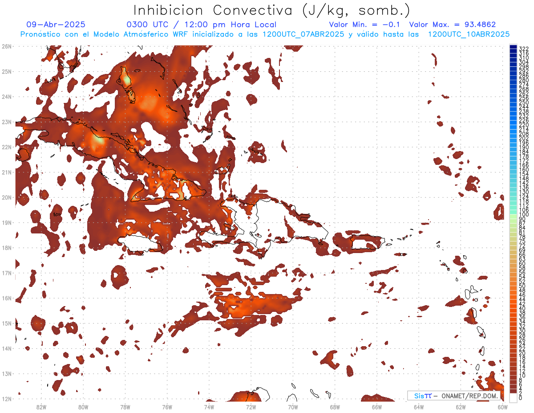The width and height of the screenshot is (534, 413).
Task: Click the 17N latitude label
Action: point(7,273)
